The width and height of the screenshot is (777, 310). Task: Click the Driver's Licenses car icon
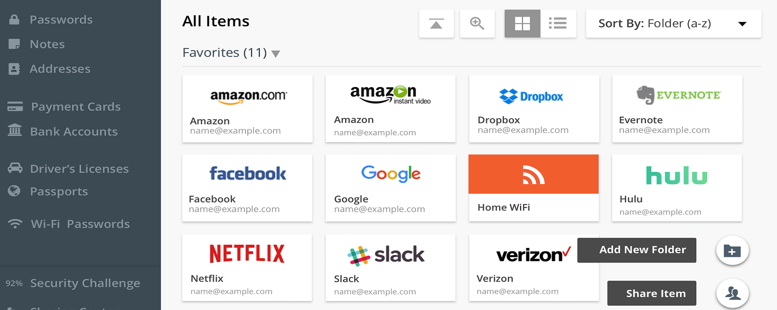tap(15, 168)
